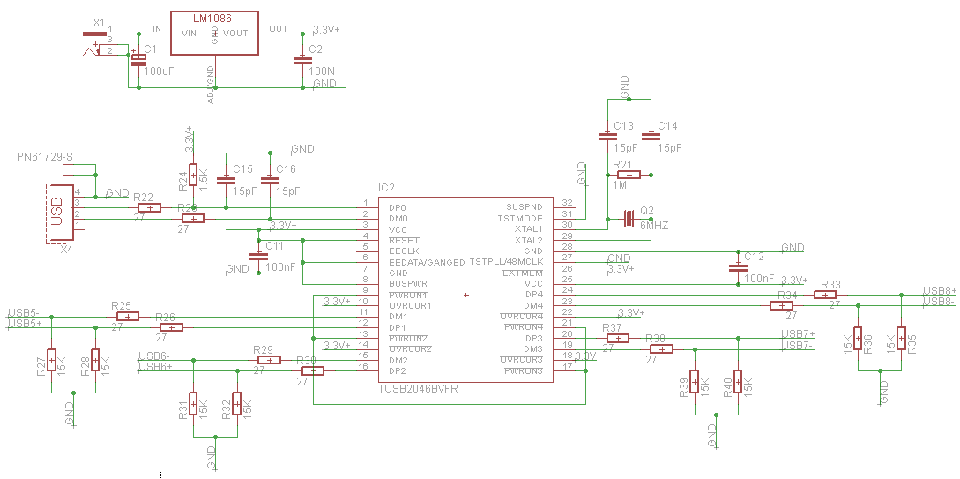The height and width of the screenshot is (479, 960).
Task: Click capacitor C2 near the 3.3V+ output
Action: pos(301,60)
